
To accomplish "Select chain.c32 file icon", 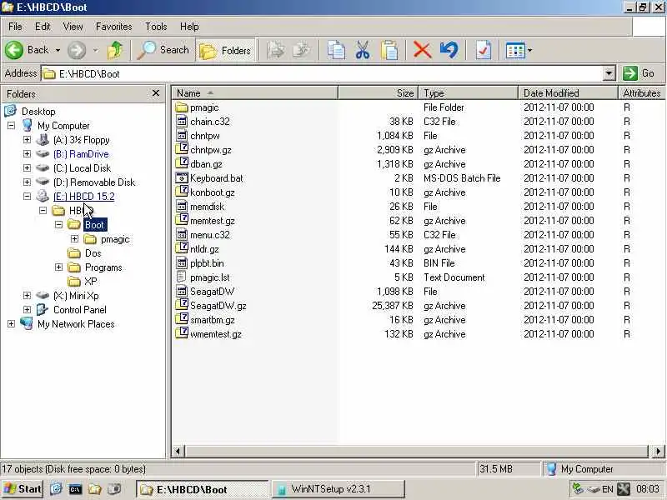I will (x=182, y=122).
